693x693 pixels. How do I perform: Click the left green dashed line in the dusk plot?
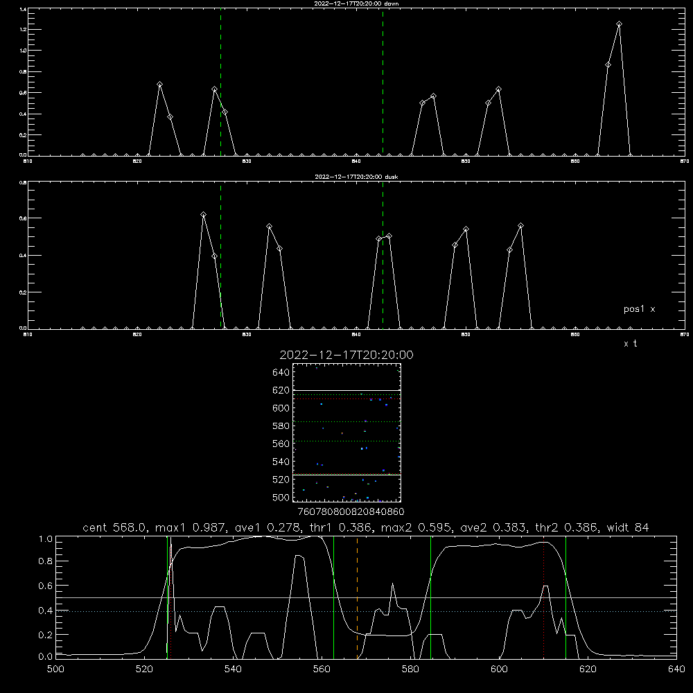220,256
